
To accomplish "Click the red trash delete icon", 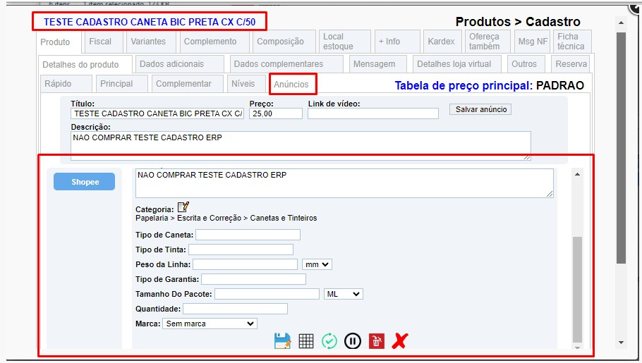I will [376, 341].
